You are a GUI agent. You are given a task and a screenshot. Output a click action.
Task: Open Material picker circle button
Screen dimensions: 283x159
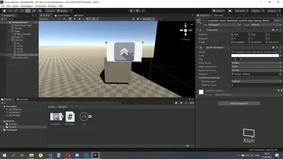[280, 74]
